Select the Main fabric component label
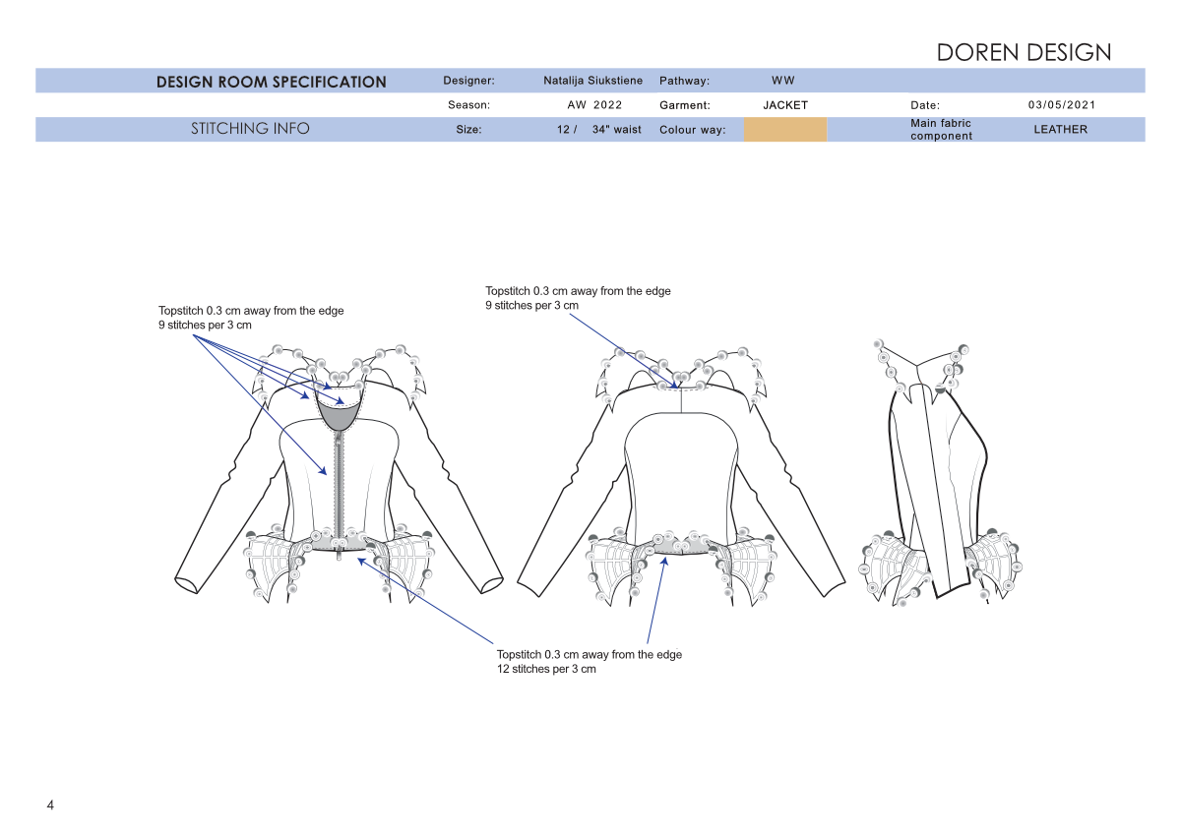This screenshot has width=1181, height=835. 941,130
